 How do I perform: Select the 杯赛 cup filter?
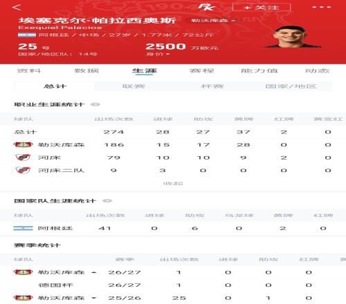pyautogui.click(x=212, y=86)
